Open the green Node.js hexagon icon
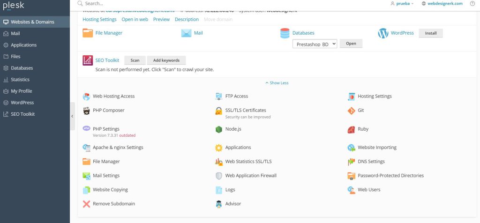 click(219, 129)
